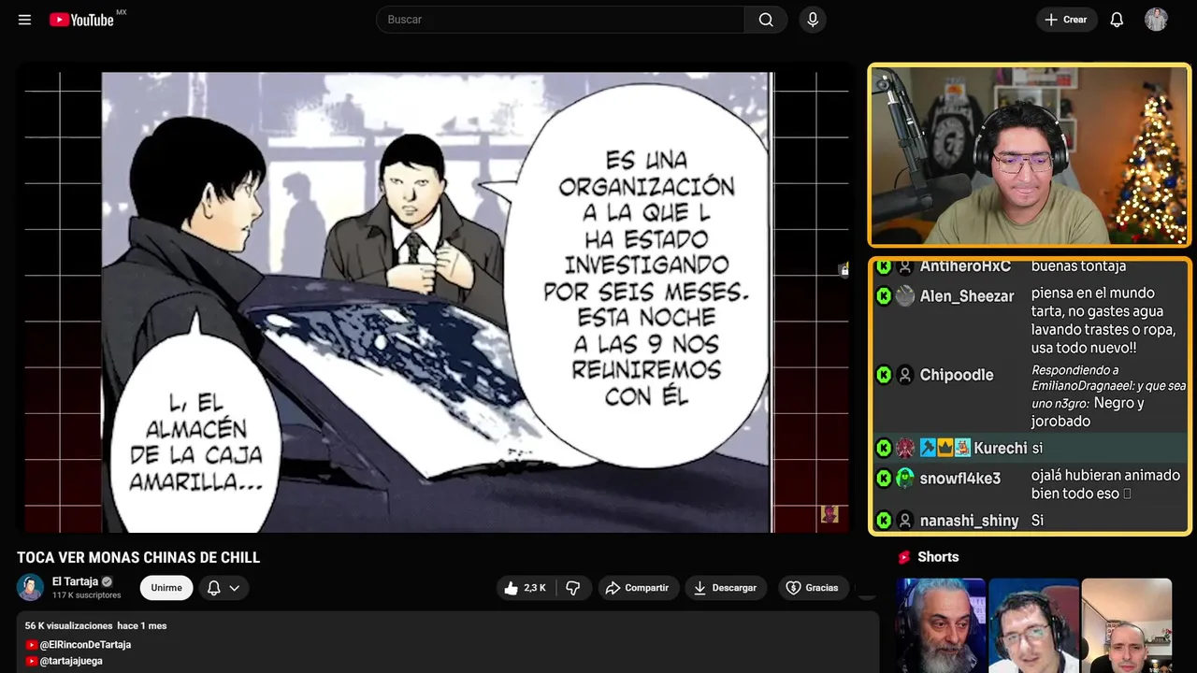Open @ElRinconDeTartaja link
The width and height of the screenshot is (1197, 673).
pos(85,645)
